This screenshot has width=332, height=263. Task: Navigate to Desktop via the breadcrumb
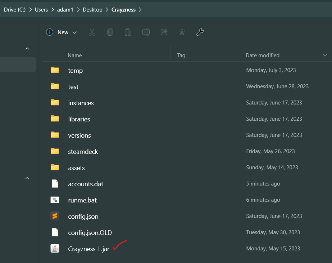click(x=92, y=9)
